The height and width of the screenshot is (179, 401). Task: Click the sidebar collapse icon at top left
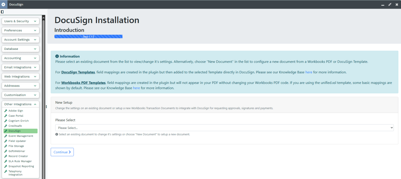pos(2,12)
